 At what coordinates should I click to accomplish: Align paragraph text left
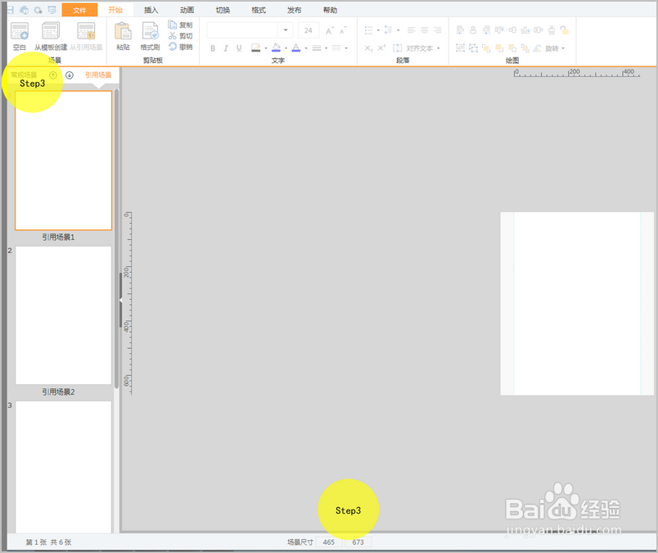tap(411, 30)
